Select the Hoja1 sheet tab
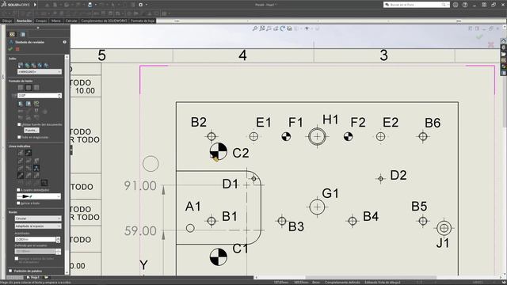This screenshot has height=285, width=507. (x=33, y=277)
